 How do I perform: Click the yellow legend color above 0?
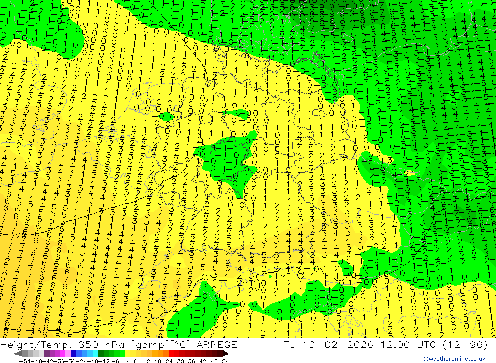[127, 353]
